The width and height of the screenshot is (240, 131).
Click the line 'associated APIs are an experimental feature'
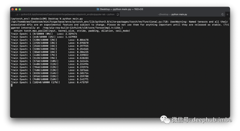coord(120,25)
